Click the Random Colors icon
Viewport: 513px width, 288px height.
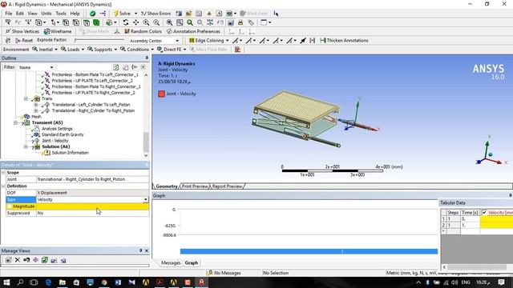[127, 31]
